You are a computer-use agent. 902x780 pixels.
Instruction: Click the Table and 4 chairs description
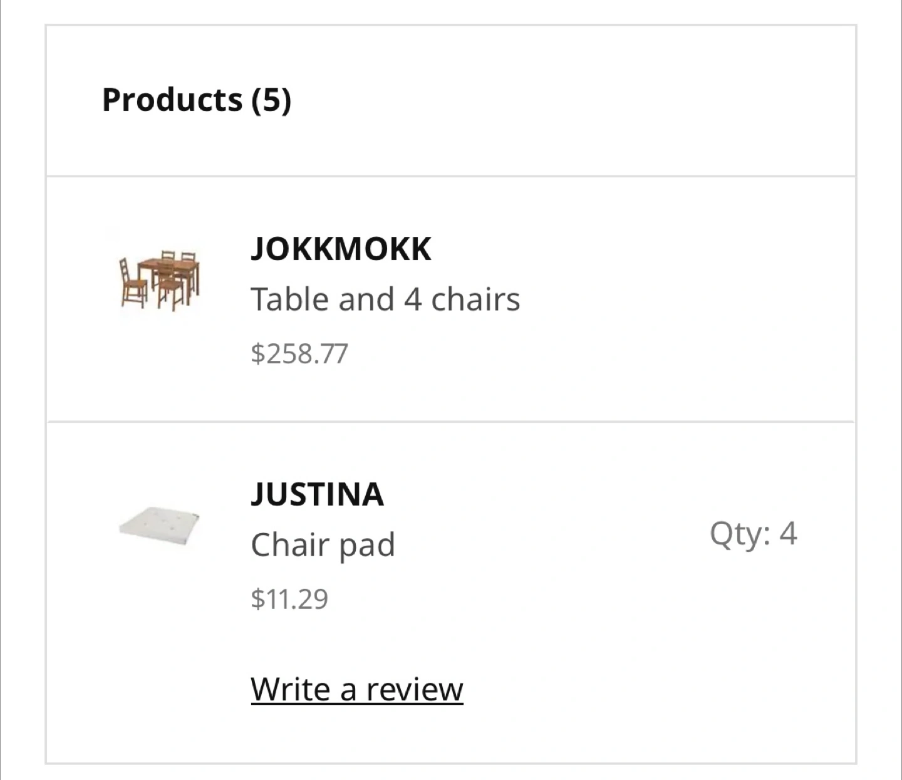(385, 299)
